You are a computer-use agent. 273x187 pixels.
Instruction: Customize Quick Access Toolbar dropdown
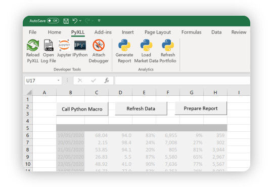click(99, 21)
